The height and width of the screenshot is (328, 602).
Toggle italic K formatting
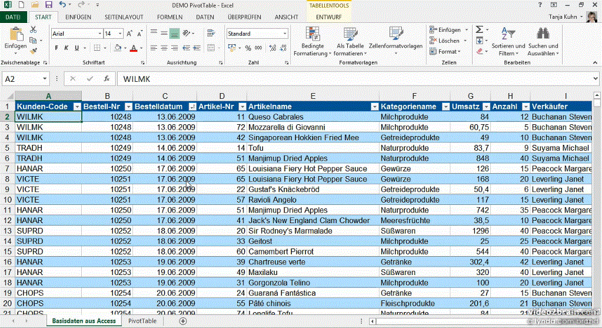coord(66,48)
